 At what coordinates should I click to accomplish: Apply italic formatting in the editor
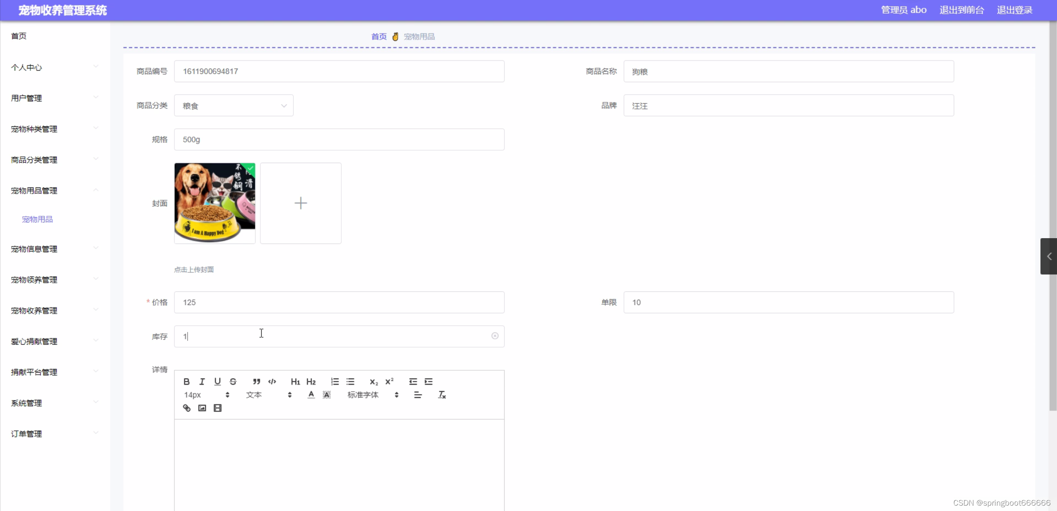pos(202,381)
